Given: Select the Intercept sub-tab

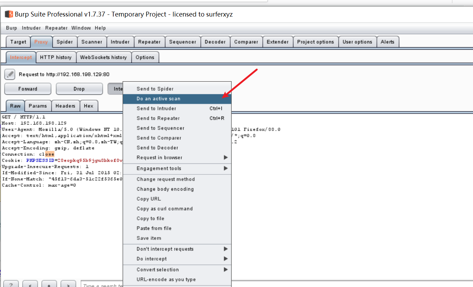Looking at the screenshot, I should [x=21, y=57].
